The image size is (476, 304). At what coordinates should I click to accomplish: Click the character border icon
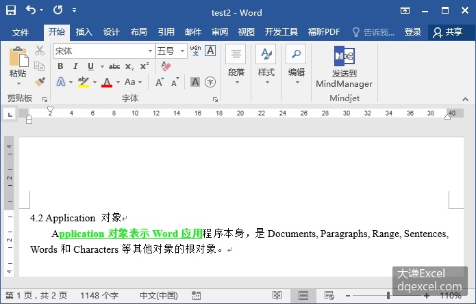(x=210, y=51)
